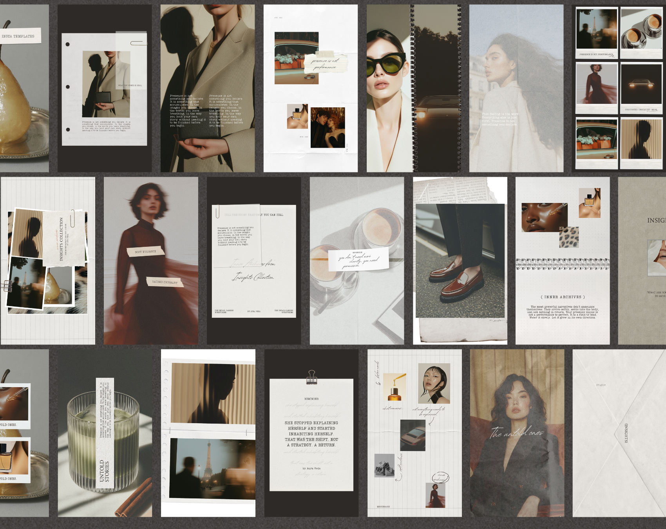Select the shadow silhouette polaroid in the grid
The width and height of the screenshot is (666, 529).
click(x=641, y=143)
